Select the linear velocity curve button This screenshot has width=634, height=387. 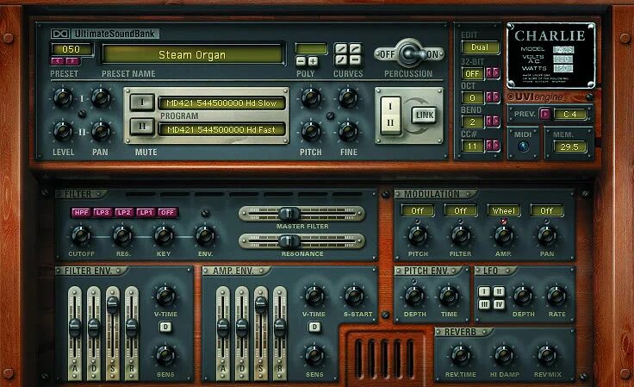point(340,49)
